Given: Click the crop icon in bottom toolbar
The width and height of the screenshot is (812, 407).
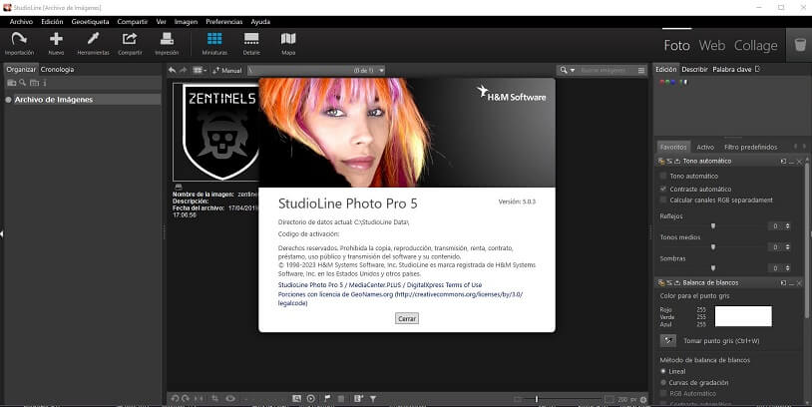Looking at the screenshot, I should (x=214, y=399).
